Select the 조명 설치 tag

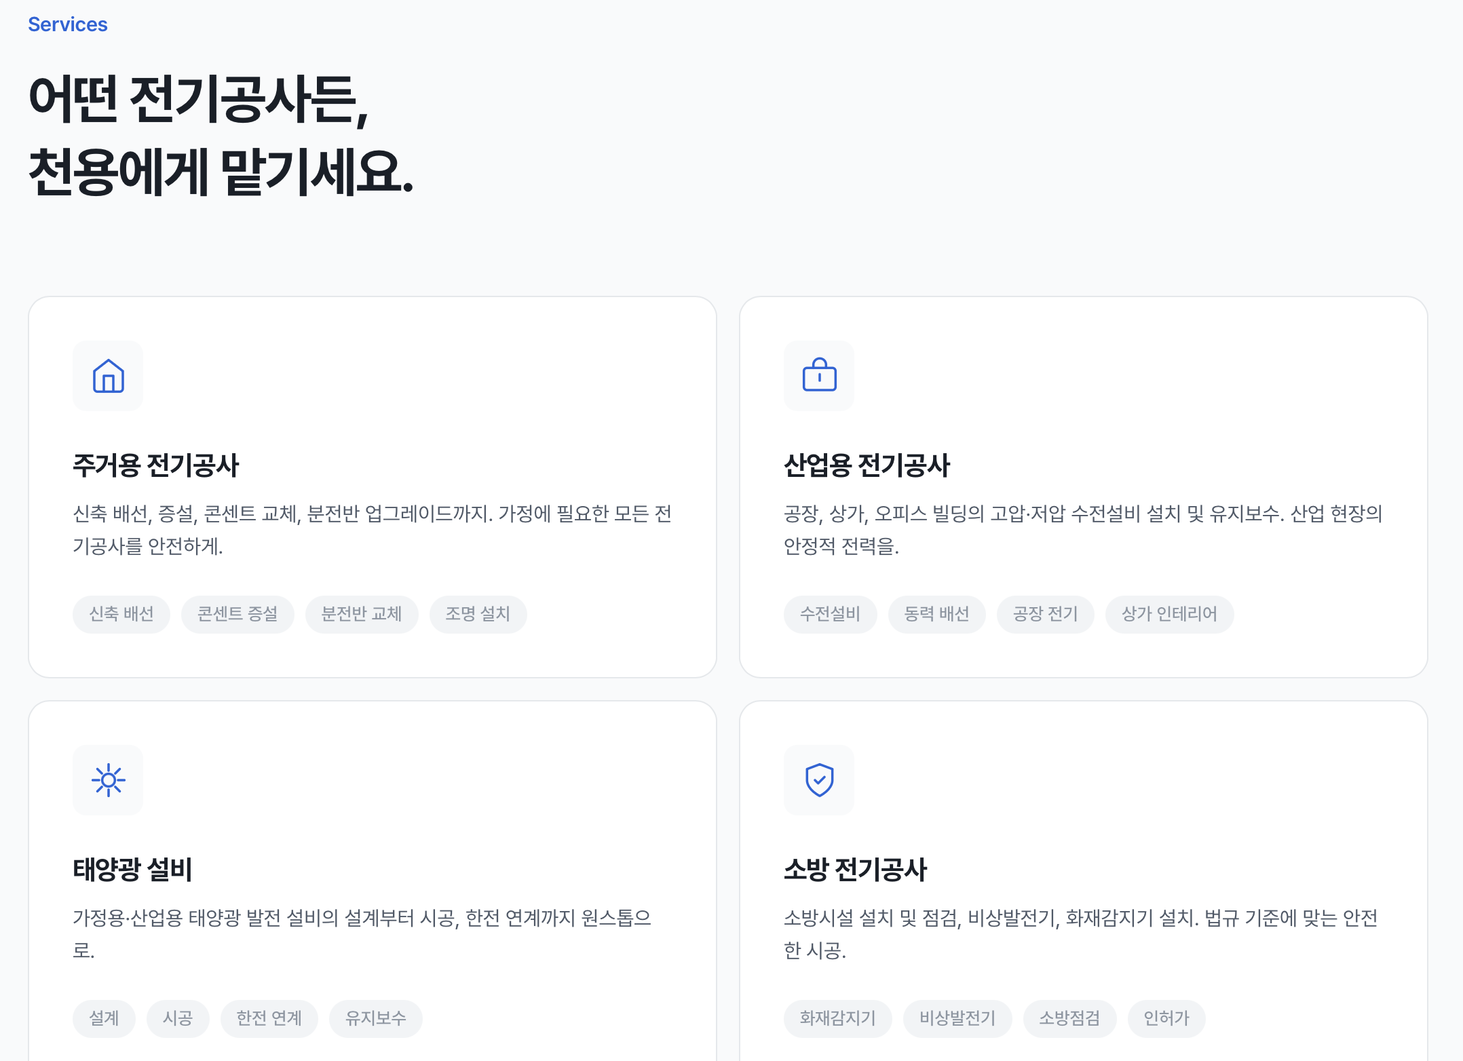pos(478,614)
